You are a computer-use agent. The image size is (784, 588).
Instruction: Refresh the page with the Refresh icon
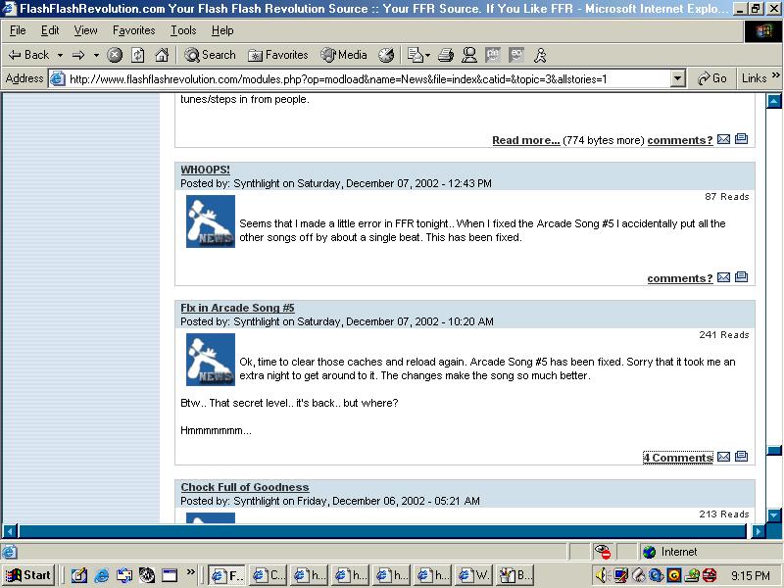click(x=137, y=55)
